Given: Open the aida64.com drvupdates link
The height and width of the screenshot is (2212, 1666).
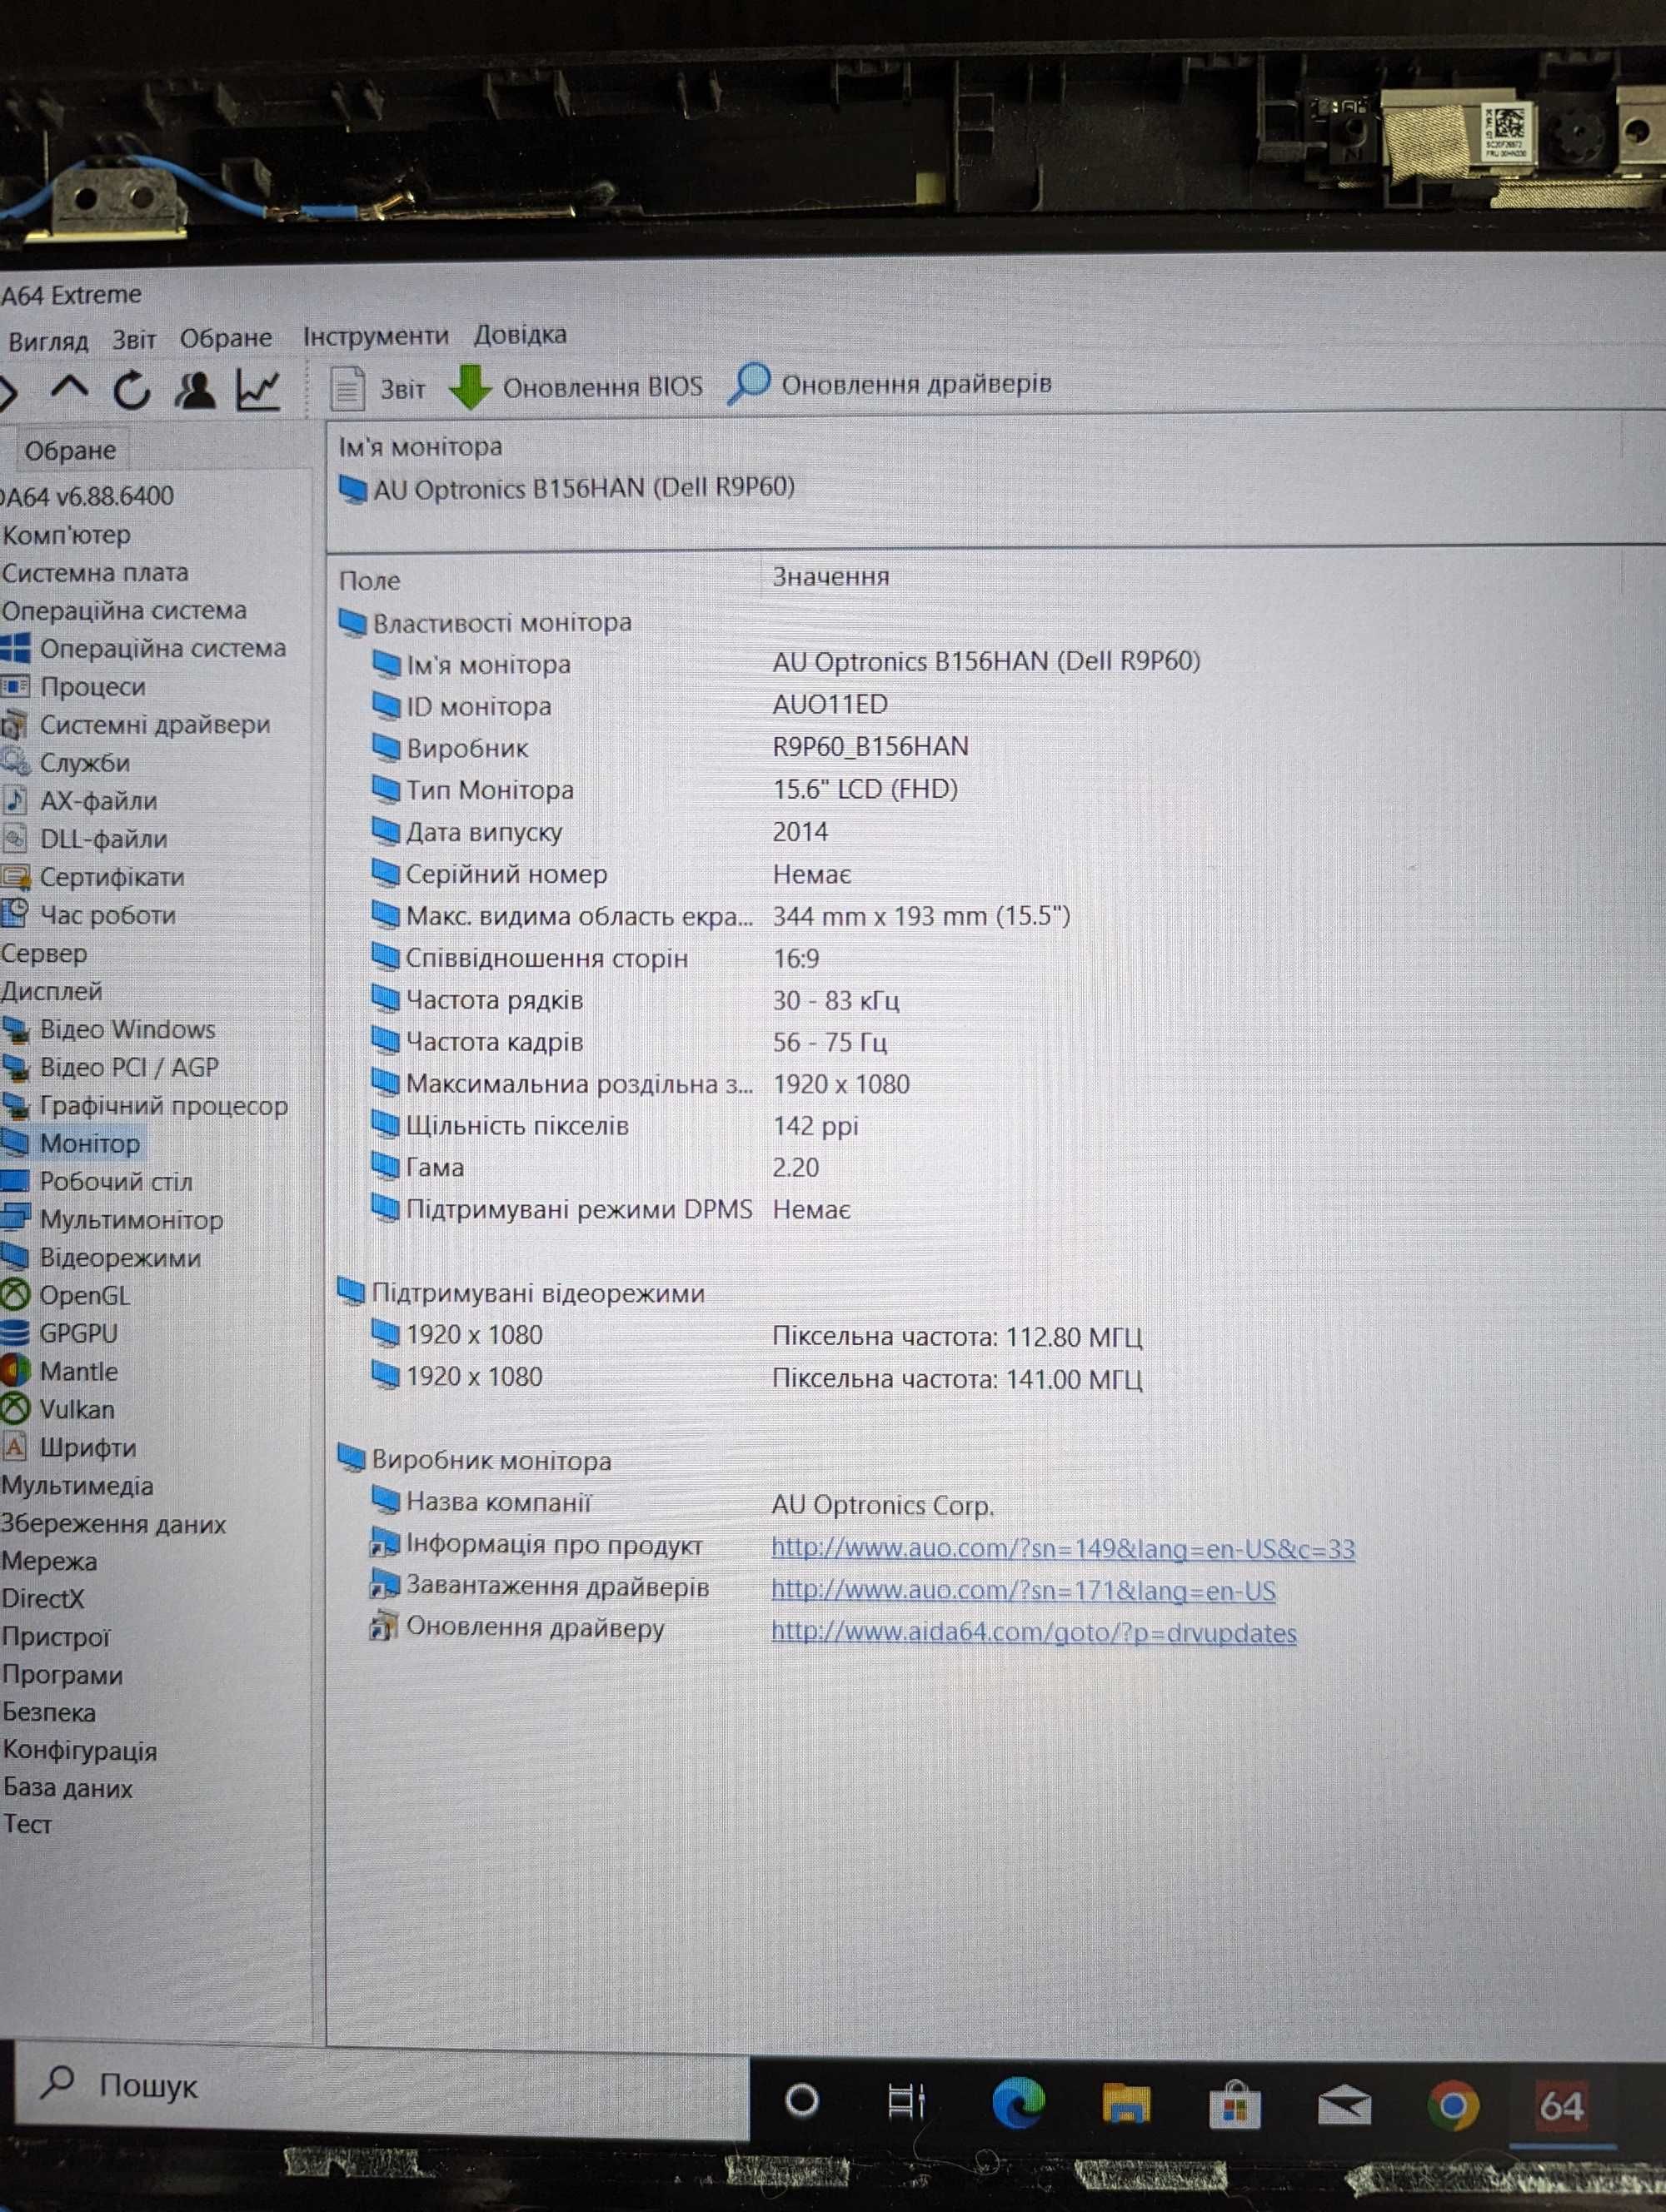Looking at the screenshot, I should 1033,1633.
